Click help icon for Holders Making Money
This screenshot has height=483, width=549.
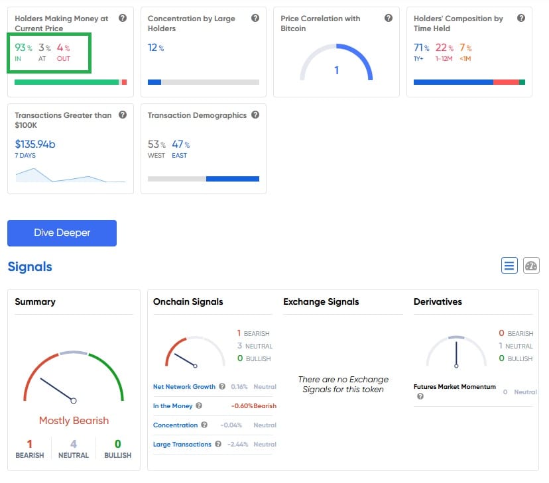pos(123,19)
